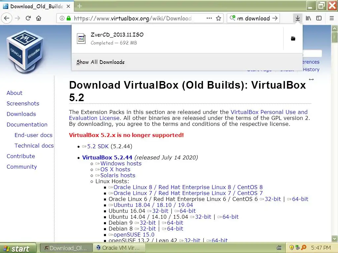Click the 5:47 PM taskbar clock
338x253 pixels.
(x=321, y=248)
